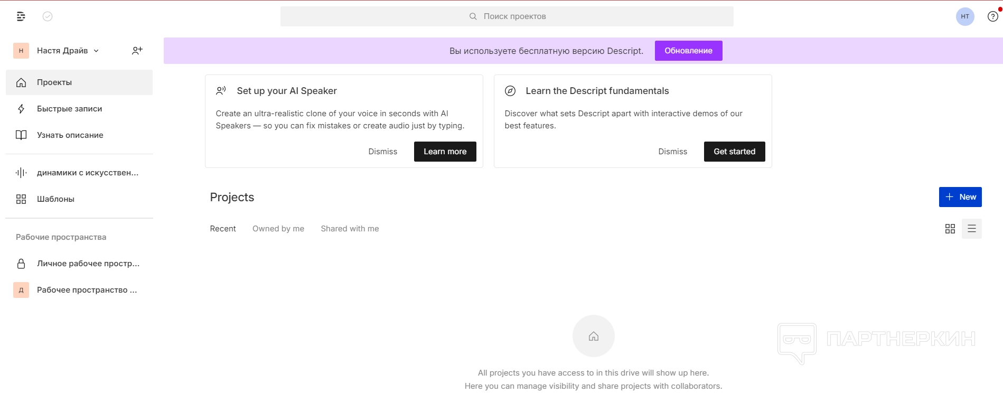Collapse the sidebar menu icon
This screenshot has height=393, width=1003.
pos(21,16)
